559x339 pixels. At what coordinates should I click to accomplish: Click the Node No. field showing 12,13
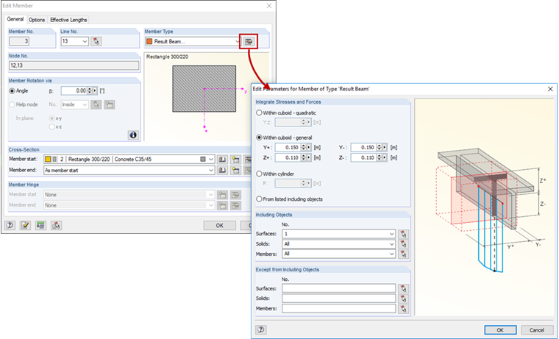click(x=74, y=65)
